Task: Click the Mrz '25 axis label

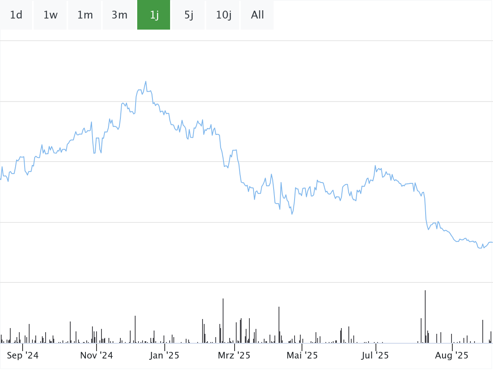Action: pos(234,355)
